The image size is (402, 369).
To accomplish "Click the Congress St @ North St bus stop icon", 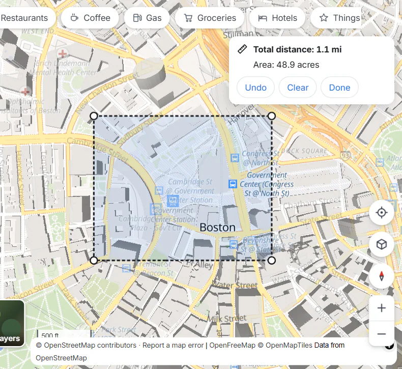I will point(235,158).
